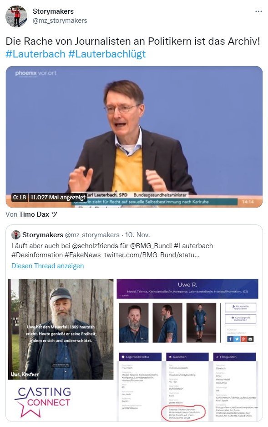Open the Storymakers display name

(x=53, y=11)
